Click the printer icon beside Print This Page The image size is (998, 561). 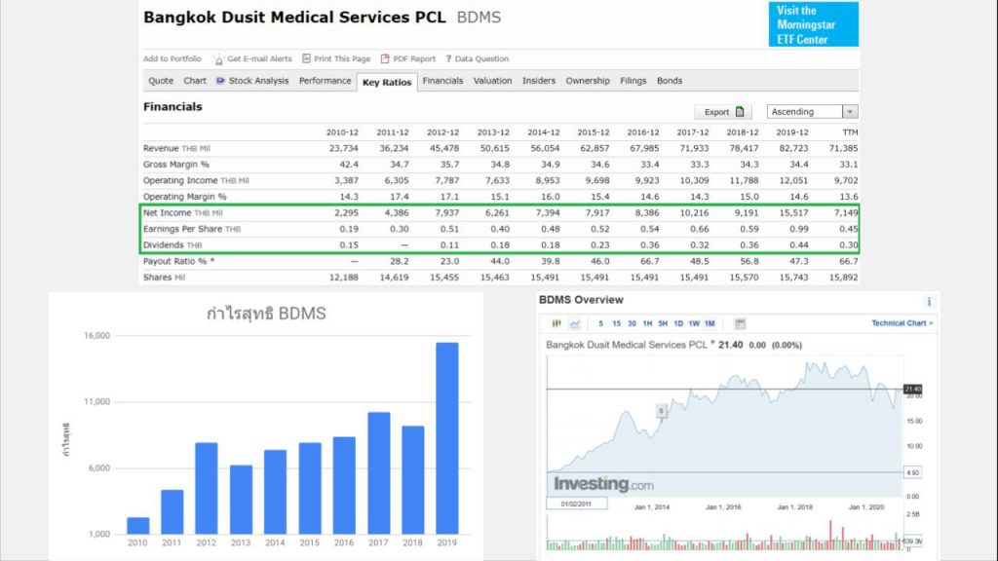tap(306, 58)
